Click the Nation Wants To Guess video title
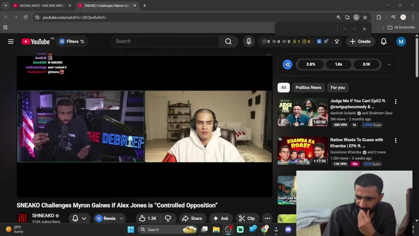Viewport: 419px width, 236px height. pyautogui.click(x=356, y=143)
